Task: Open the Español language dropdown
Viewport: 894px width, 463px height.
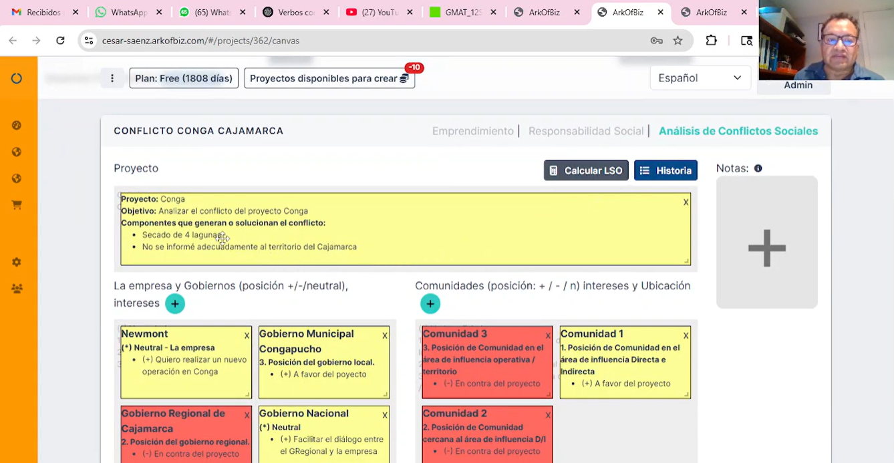Action: pos(700,78)
